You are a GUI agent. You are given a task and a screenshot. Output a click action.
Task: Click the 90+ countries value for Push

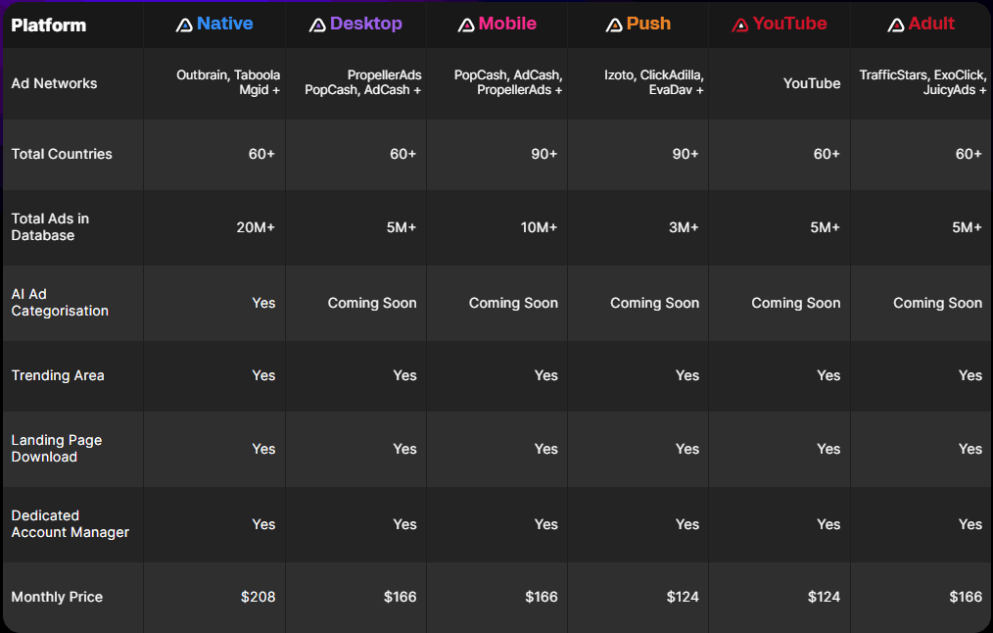[686, 154]
